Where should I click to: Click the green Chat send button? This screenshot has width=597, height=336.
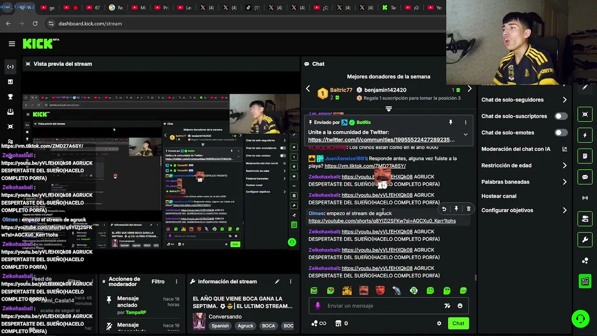(x=458, y=323)
